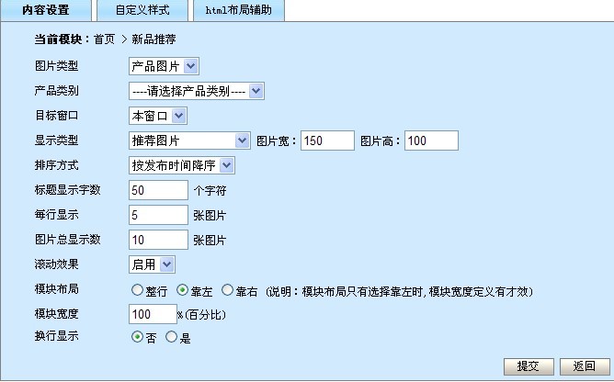Set 换行显示 to 是

point(171,337)
